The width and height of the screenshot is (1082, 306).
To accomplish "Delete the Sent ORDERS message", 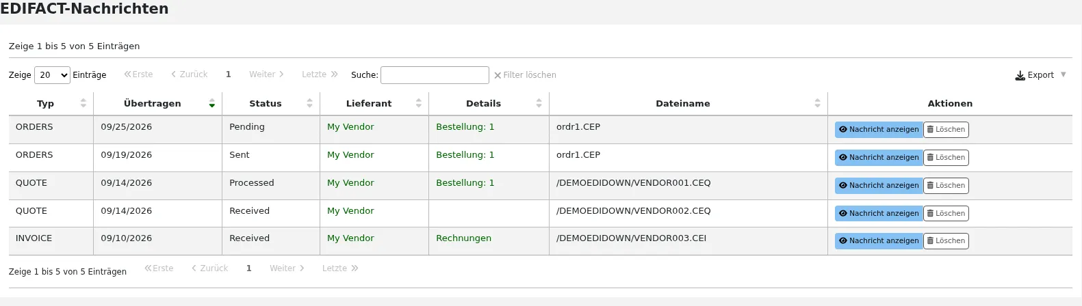I will tap(946, 158).
